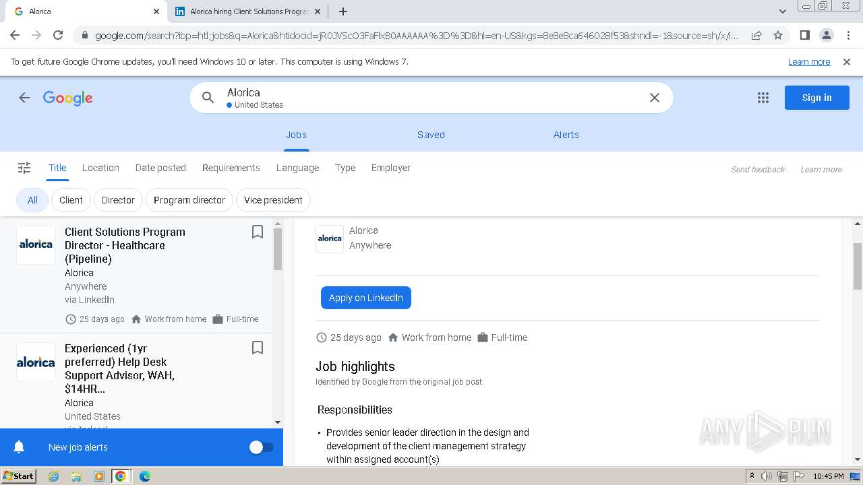This screenshot has width=863, height=485.
Task: Switch to the Alerts tab
Action: click(566, 135)
